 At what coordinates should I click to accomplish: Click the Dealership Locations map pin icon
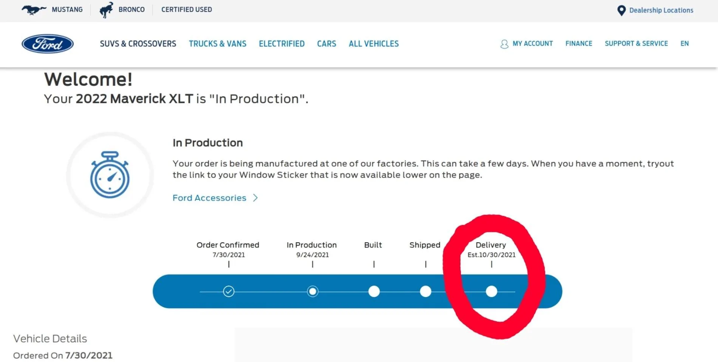621,11
